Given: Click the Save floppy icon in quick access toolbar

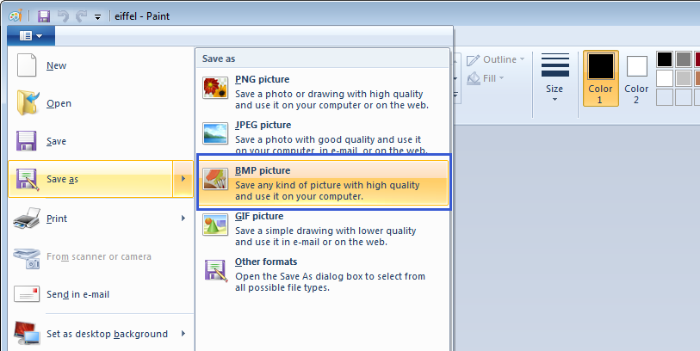Looking at the screenshot, I should coord(43,16).
